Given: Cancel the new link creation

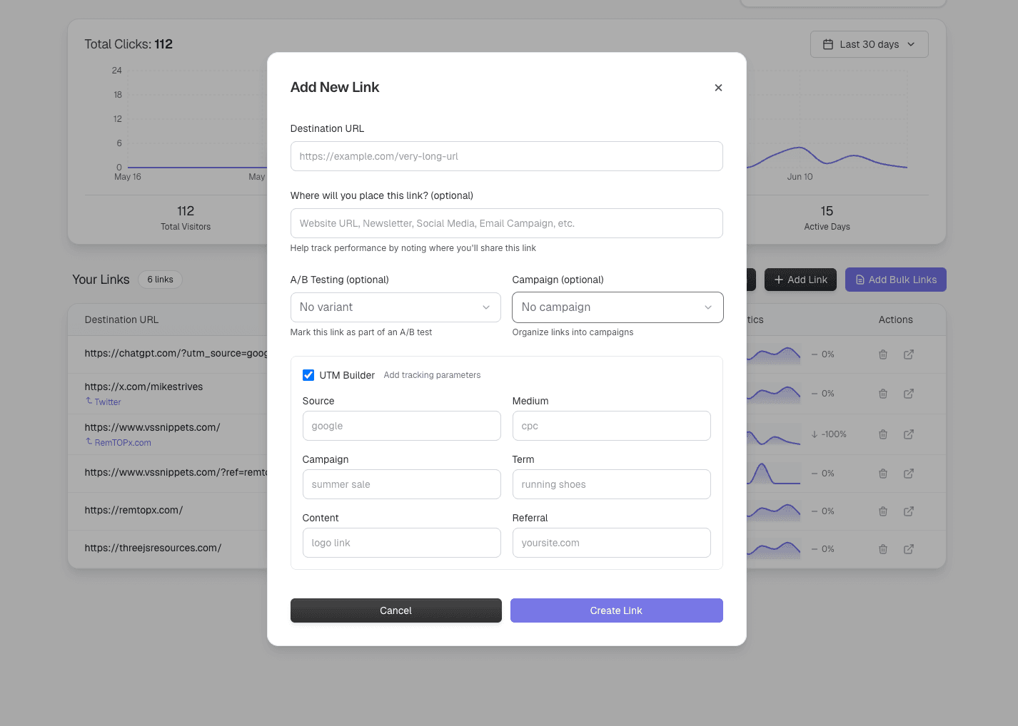Looking at the screenshot, I should tap(395, 610).
